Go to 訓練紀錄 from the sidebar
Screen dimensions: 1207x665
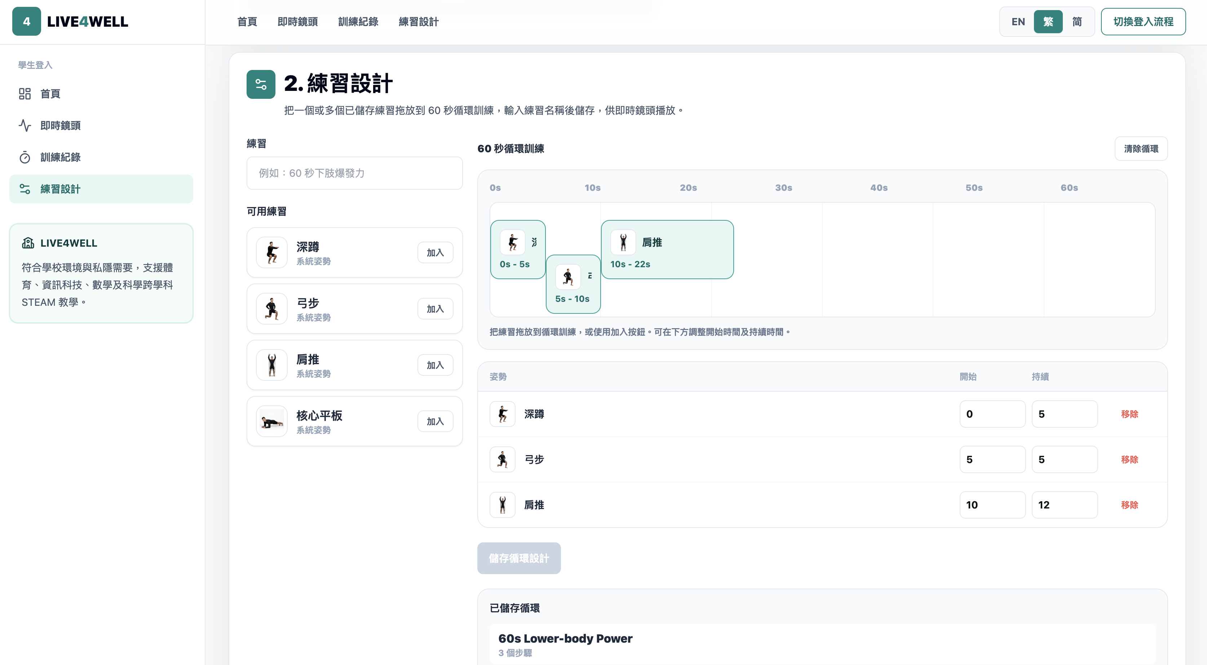pos(101,158)
